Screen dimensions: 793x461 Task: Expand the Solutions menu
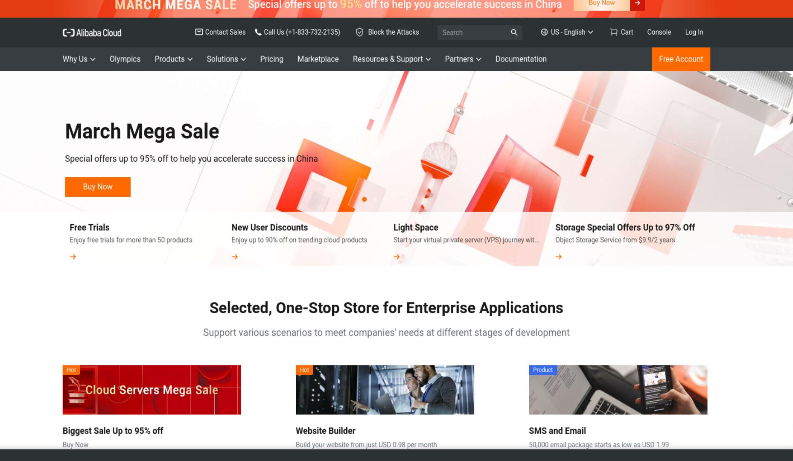pyautogui.click(x=226, y=59)
